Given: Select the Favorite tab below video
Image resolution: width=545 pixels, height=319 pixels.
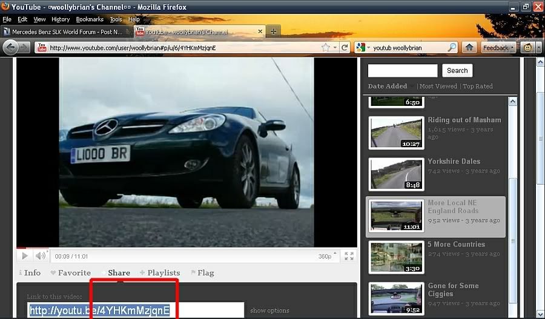Looking at the screenshot, I should (71, 273).
